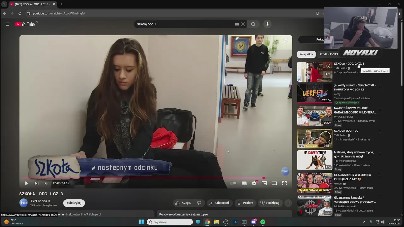The image size is (404, 227).
Task: Click the browser address bar URL
Action: point(59,13)
